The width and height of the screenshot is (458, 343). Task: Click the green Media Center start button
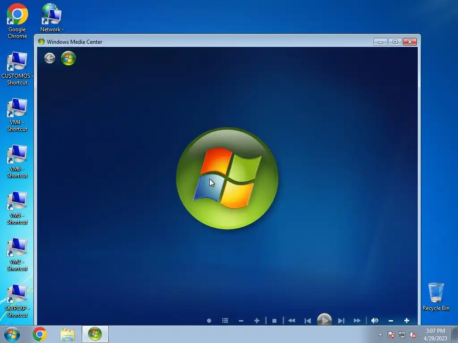68,58
